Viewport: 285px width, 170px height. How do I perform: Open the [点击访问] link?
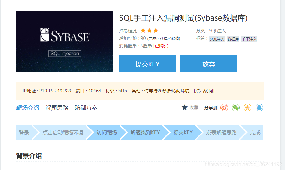(x=204, y=91)
